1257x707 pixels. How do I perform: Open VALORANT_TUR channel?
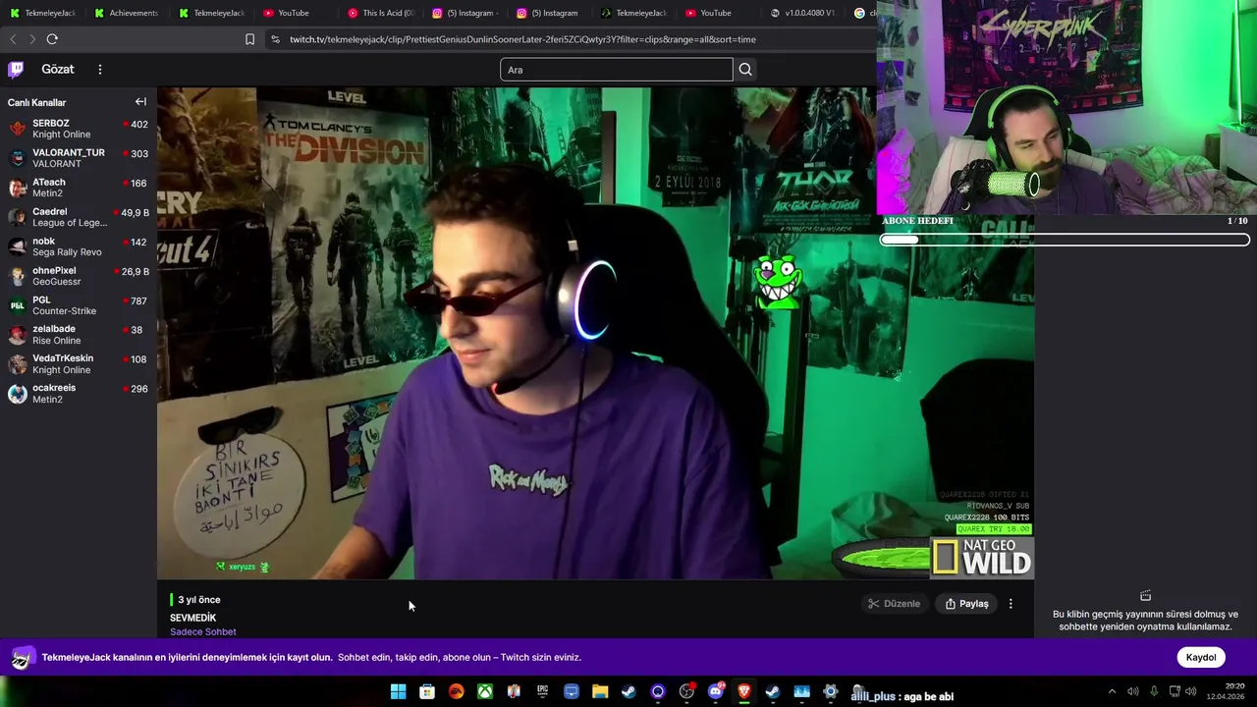coord(79,158)
